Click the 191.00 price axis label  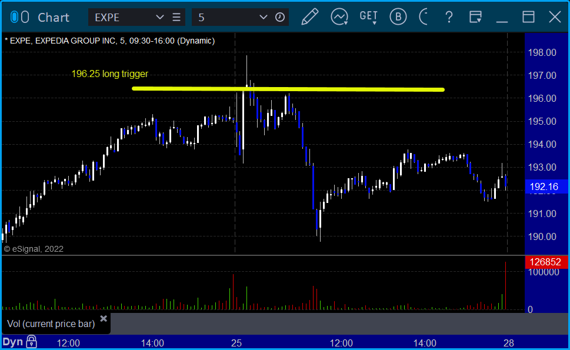tap(542, 214)
